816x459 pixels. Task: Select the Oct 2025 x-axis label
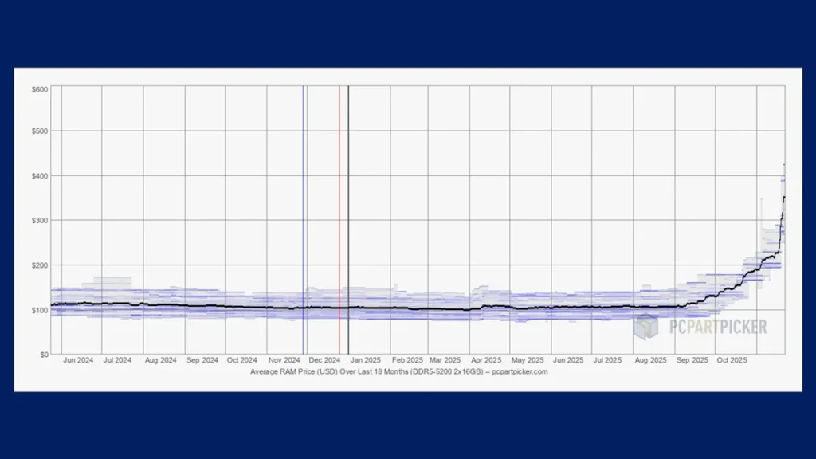click(x=732, y=361)
